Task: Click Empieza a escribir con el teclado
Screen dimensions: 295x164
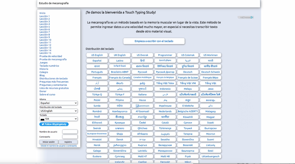Action: click(154, 41)
